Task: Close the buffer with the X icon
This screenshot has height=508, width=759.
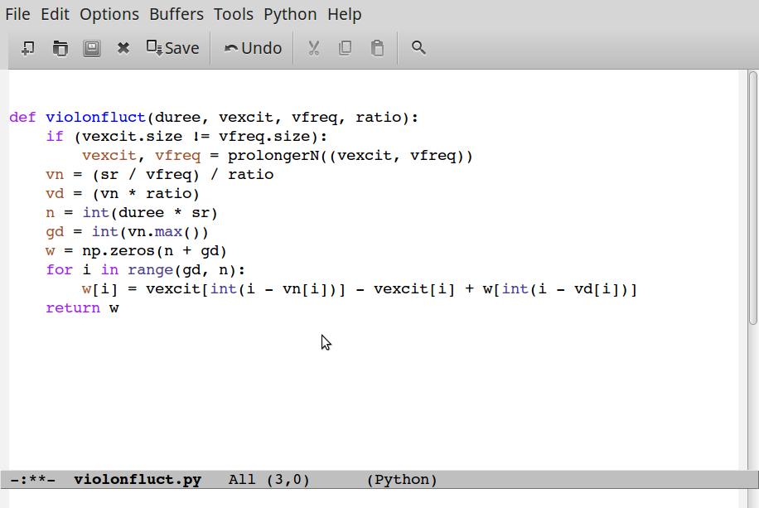Action: coord(123,48)
